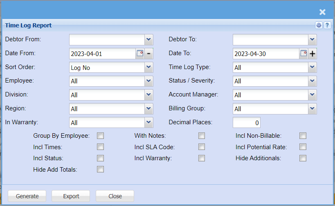This screenshot has height=206, width=335.
Task: Click the Decimal Places input field
Action: pos(246,123)
